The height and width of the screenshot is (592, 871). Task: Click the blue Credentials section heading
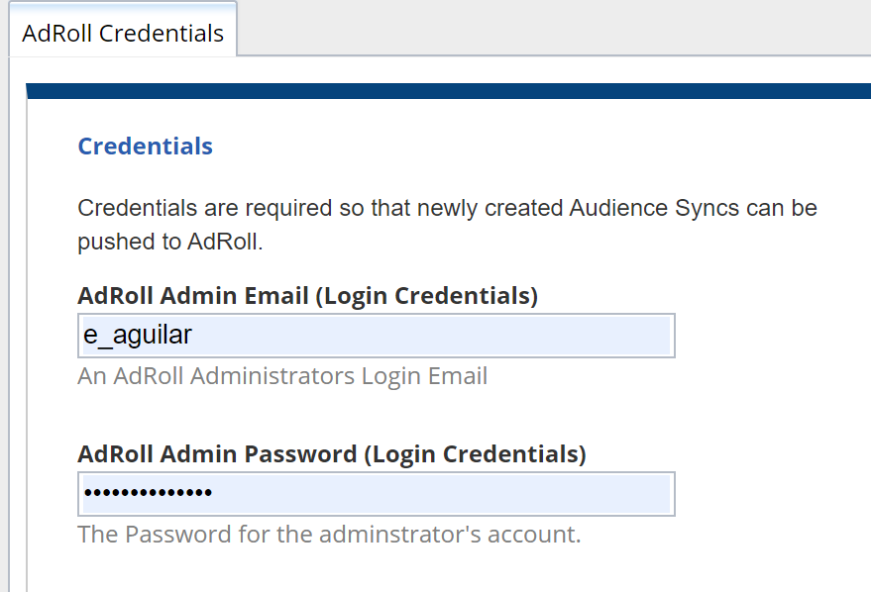tap(145, 147)
